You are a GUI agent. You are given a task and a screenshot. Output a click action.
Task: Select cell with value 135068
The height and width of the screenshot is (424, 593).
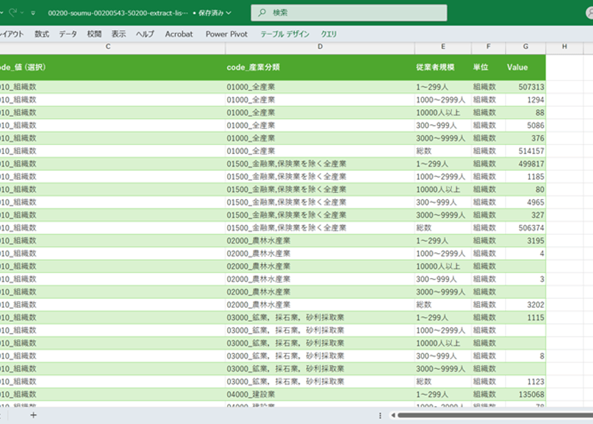(526, 394)
